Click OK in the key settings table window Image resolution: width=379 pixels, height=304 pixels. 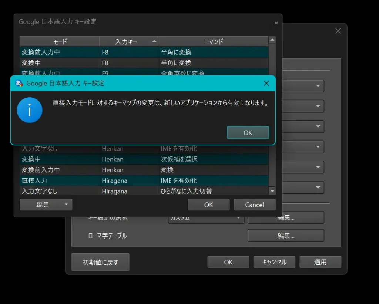209,205
